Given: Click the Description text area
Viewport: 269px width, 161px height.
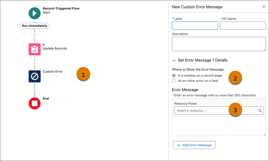Looking at the screenshot, I should (x=219, y=44).
